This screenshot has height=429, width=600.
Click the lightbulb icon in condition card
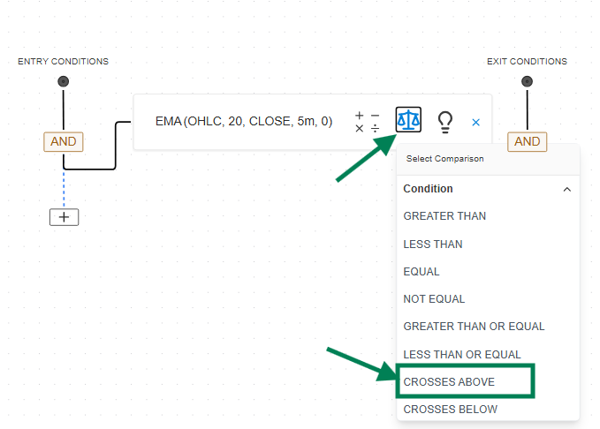tap(445, 122)
